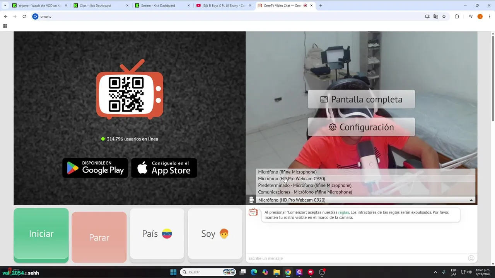This screenshot has height=278, width=495.
Task: Close the Stream - Kick Dashboard tab
Action: pos(189,5)
